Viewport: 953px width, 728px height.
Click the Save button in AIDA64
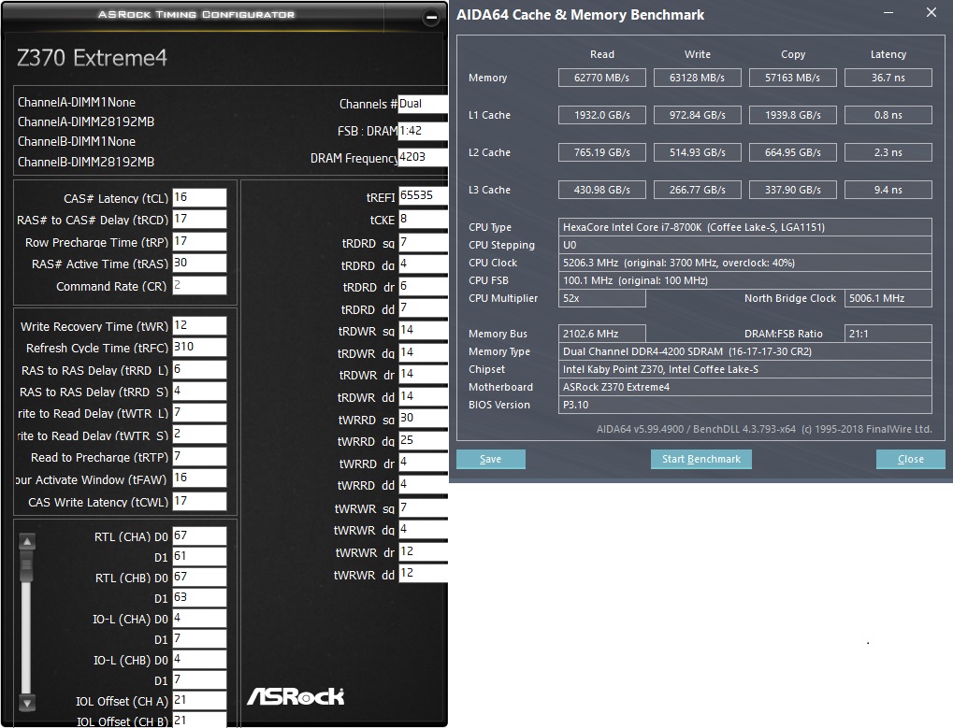[490, 459]
